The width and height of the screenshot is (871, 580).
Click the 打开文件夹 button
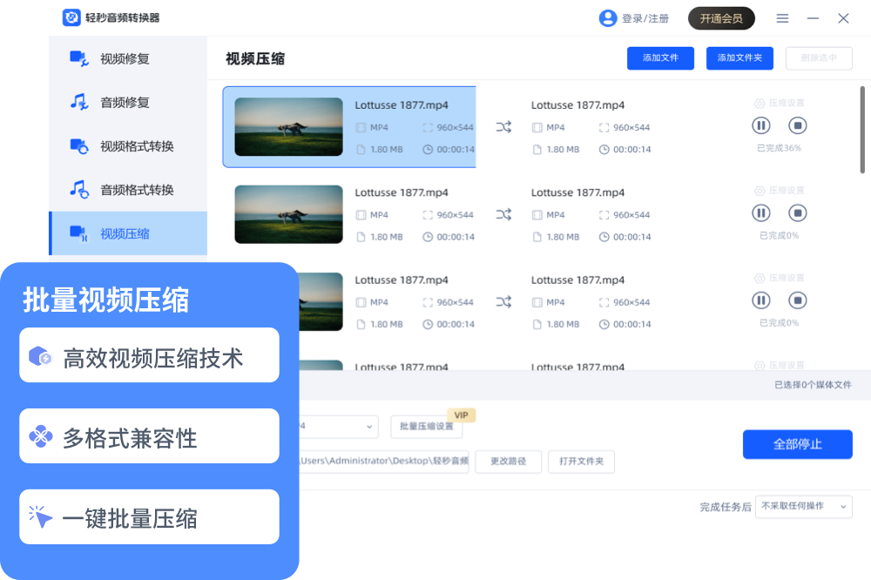(581, 462)
